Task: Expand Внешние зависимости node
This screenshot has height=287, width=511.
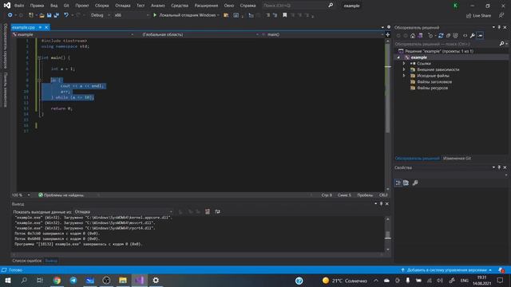Action: (x=404, y=69)
